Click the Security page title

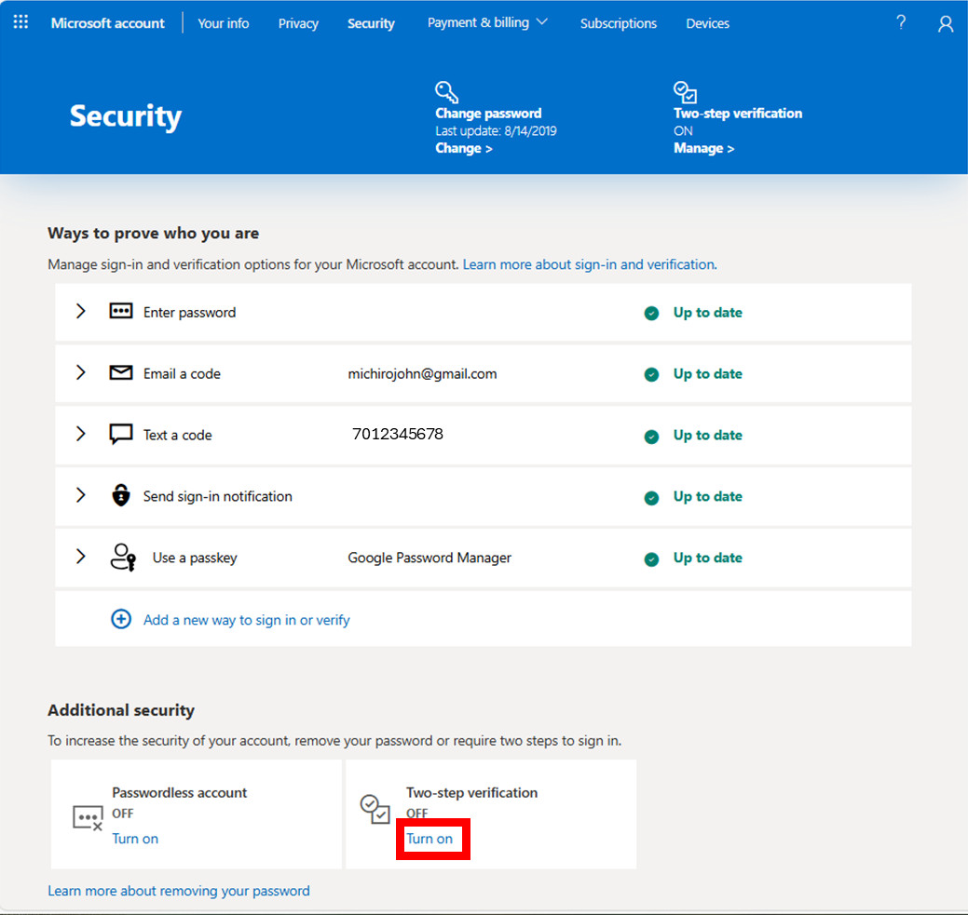tap(126, 116)
